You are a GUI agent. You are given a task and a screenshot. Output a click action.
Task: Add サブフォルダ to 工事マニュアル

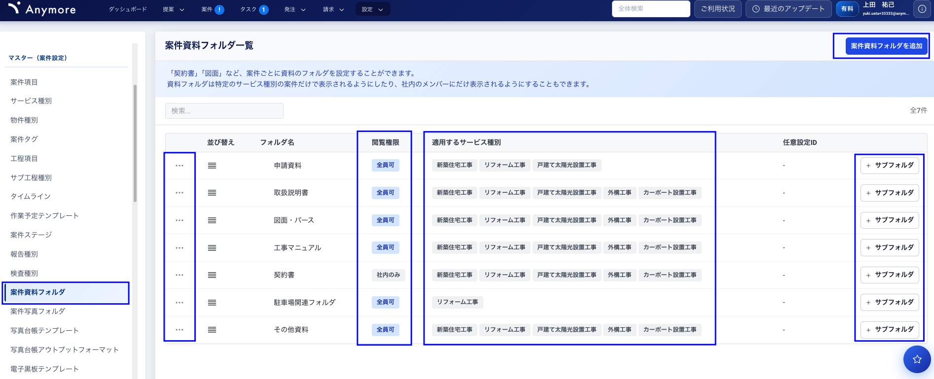(x=890, y=247)
